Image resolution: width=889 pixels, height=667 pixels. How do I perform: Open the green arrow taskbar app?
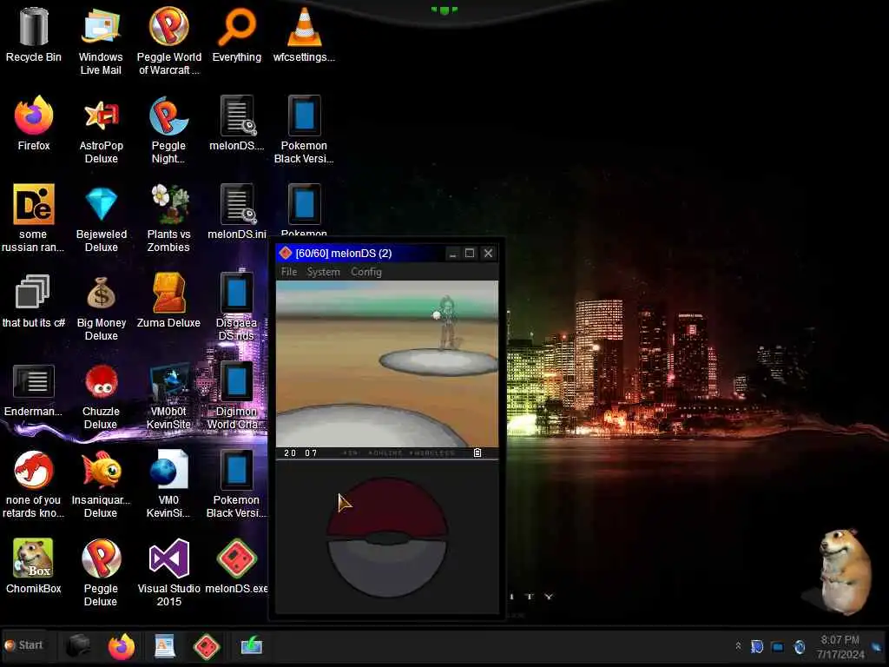tap(251, 646)
